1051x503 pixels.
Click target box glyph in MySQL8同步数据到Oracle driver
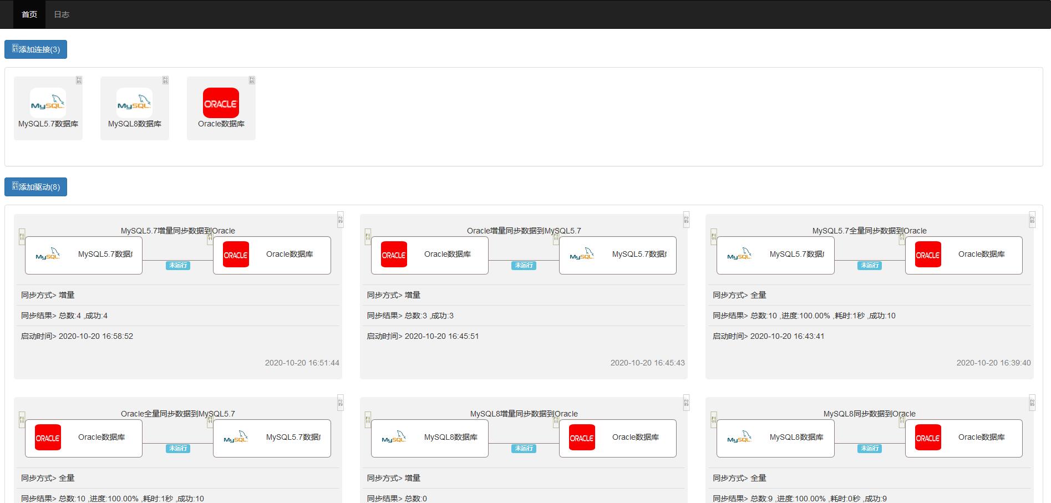[x=902, y=421]
